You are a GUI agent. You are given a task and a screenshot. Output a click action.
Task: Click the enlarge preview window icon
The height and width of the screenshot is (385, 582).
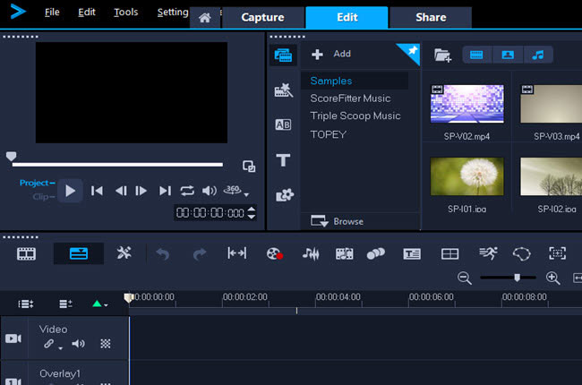[x=249, y=167]
